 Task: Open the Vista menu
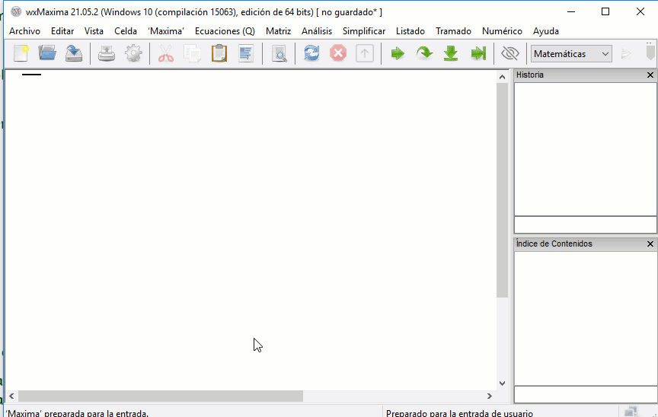[94, 31]
